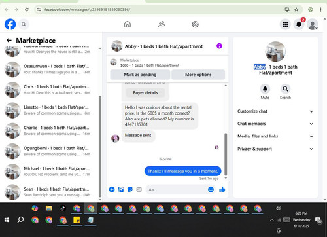Viewport: 327px width, 237px height.
Task: Open File Explorer from taskbar
Action: (48, 208)
